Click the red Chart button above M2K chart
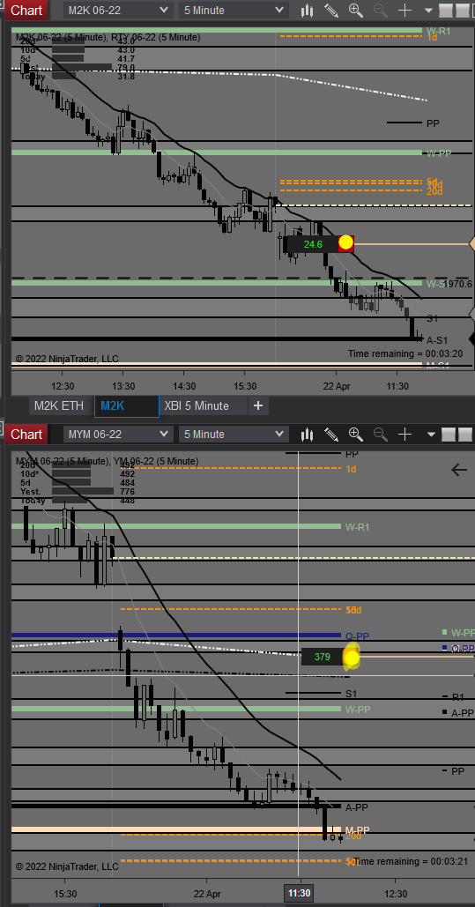 pos(26,11)
